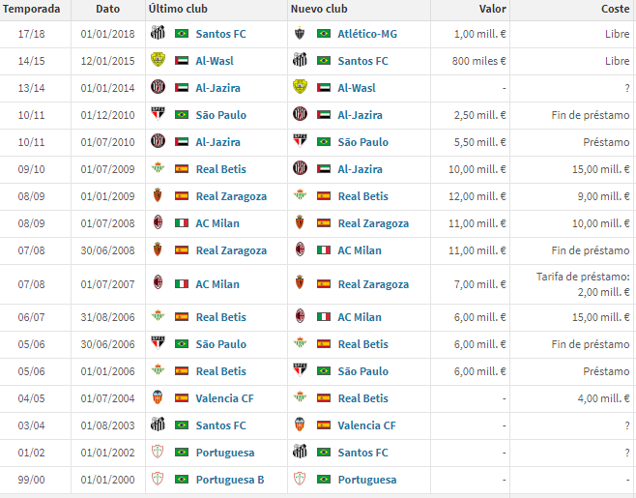The width and height of the screenshot is (636, 498).
Task: Click Santos FC crest in the 03/04 row
Action: tap(158, 425)
